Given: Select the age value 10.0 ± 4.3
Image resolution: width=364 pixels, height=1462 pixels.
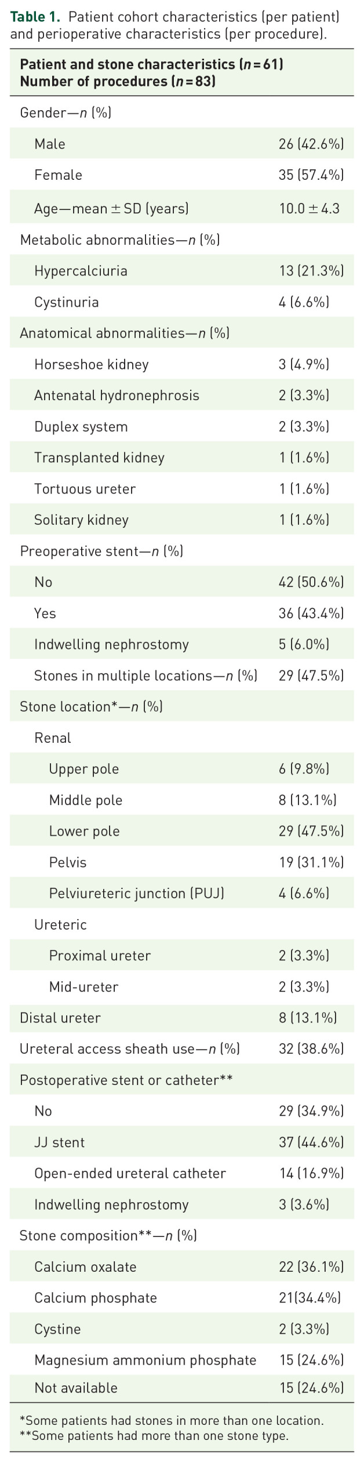Looking at the screenshot, I should (x=309, y=208).
